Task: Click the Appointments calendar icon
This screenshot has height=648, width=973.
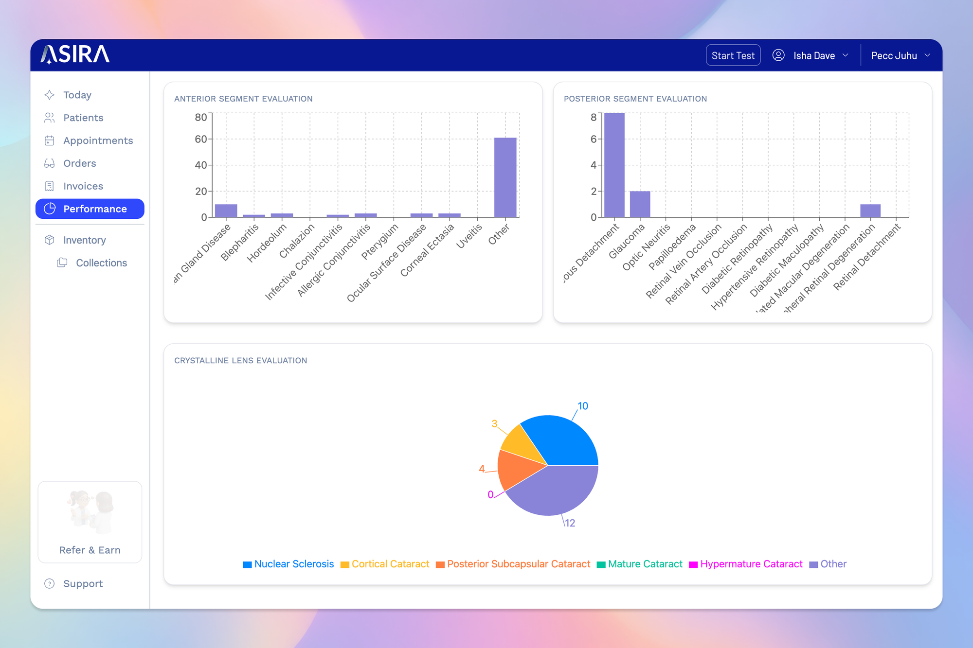Action: tap(49, 140)
